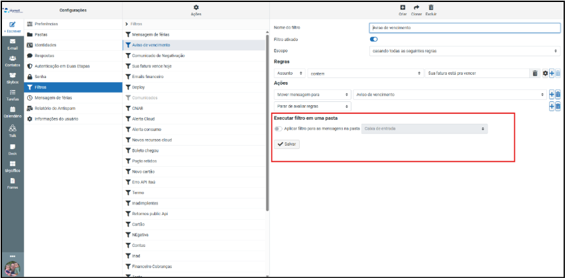
Task: Click the Salvar button
Action: point(288,144)
